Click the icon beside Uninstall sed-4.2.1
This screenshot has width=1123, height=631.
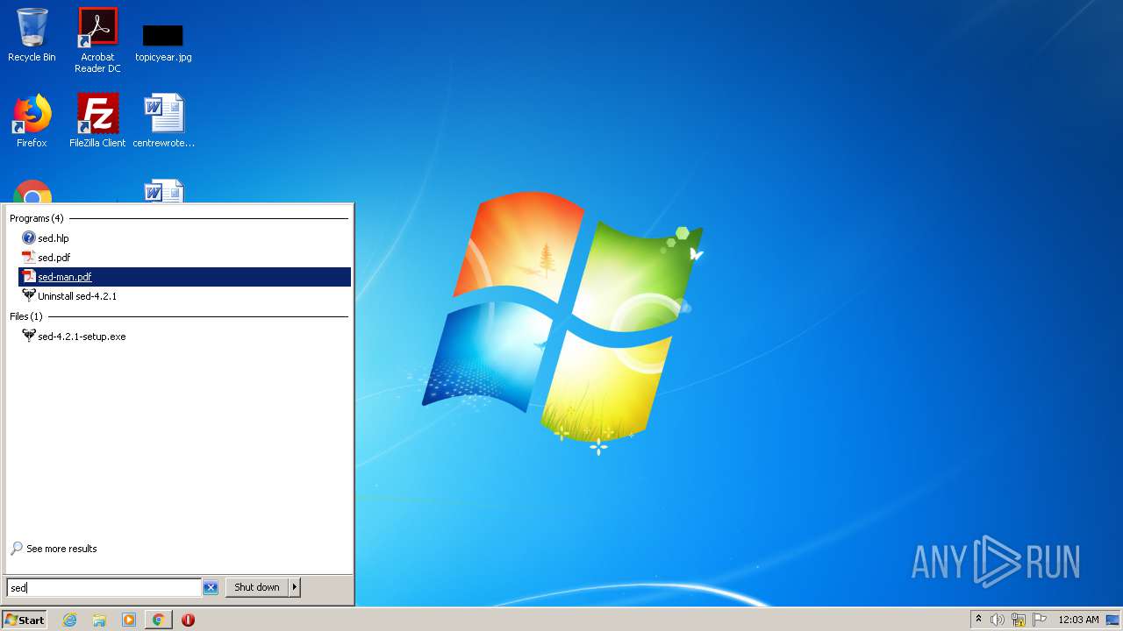[x=29, y=296]
